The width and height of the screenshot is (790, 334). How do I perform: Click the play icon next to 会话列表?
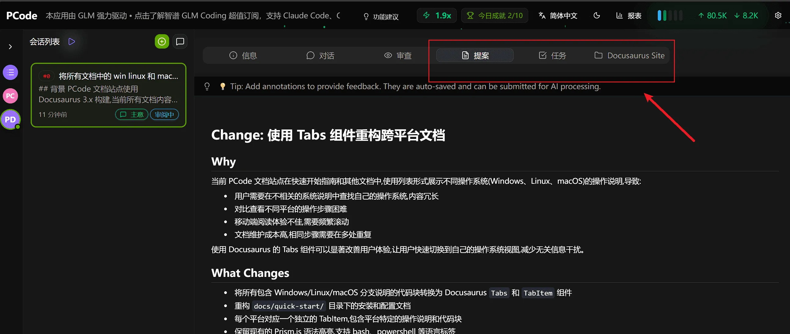71,41
